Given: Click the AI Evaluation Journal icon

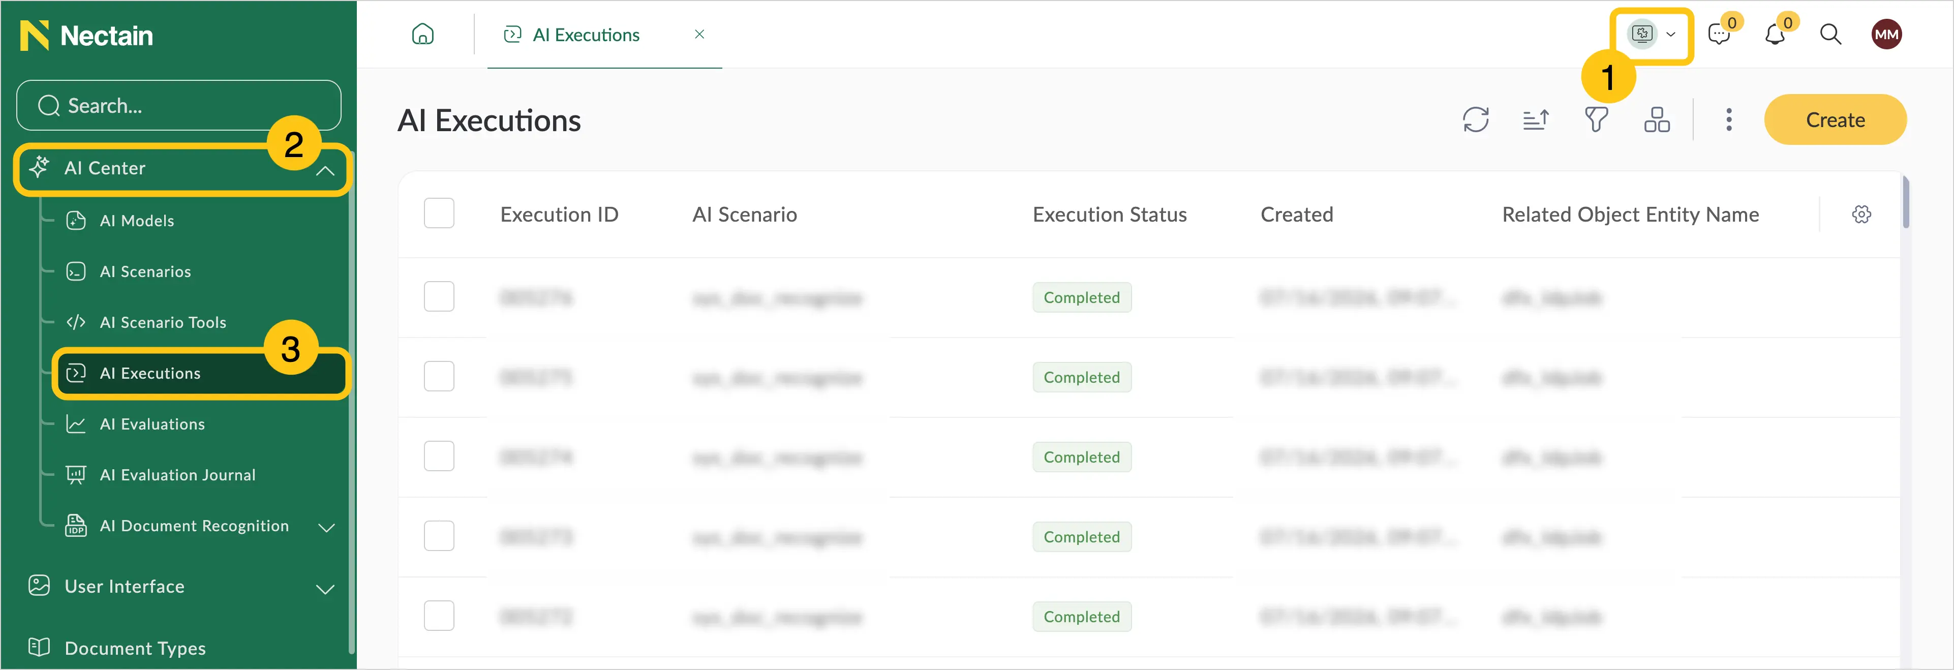Looking at the screenshot, I should click(x=76, y=475).
